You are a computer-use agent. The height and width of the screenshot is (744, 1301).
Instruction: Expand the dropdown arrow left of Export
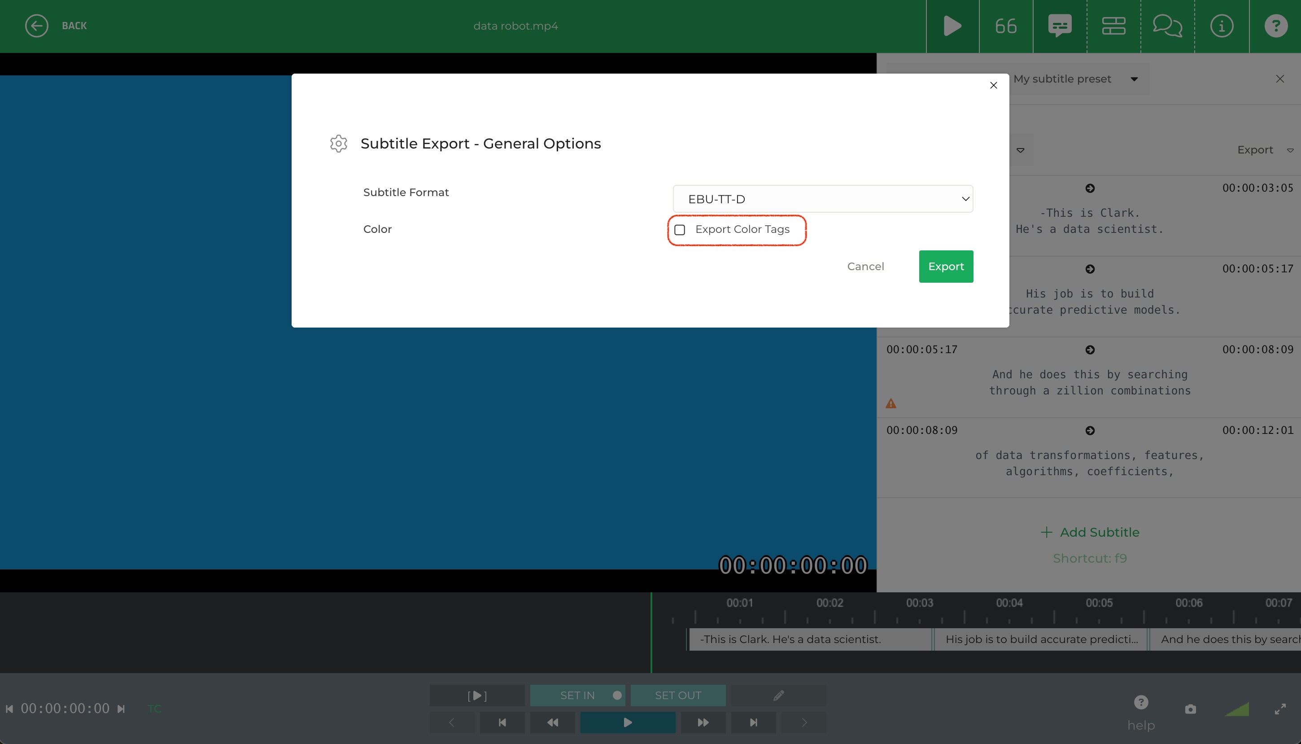(x=1021, y=150)
